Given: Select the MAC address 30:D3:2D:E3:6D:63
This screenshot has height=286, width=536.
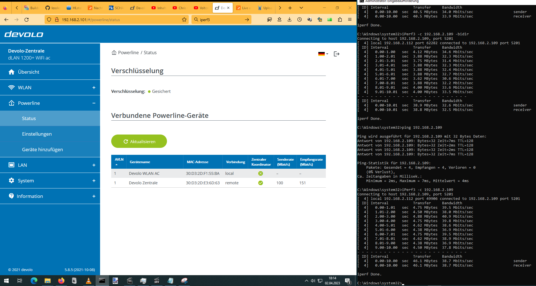Looking at the screenshot, I should pos(203,183).
